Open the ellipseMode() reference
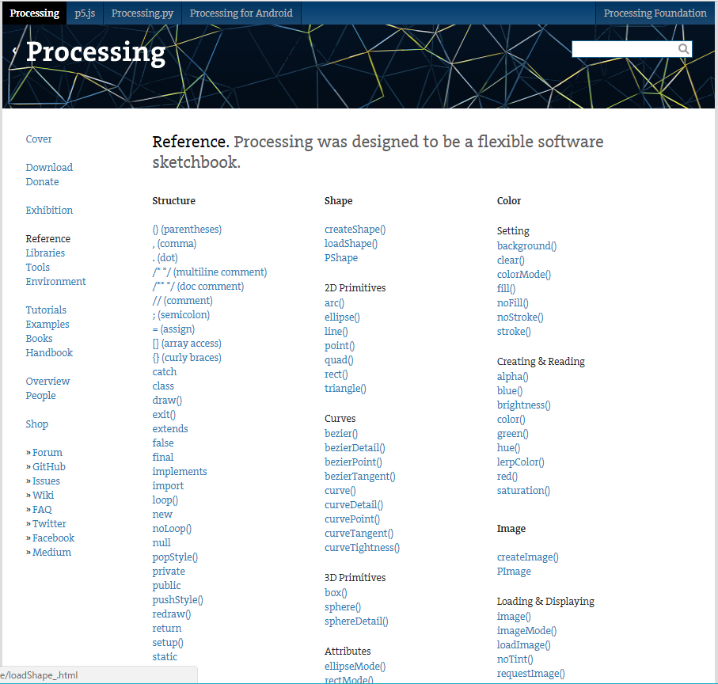The height and width of the screenshot is (684, 718). coord(355,666)
